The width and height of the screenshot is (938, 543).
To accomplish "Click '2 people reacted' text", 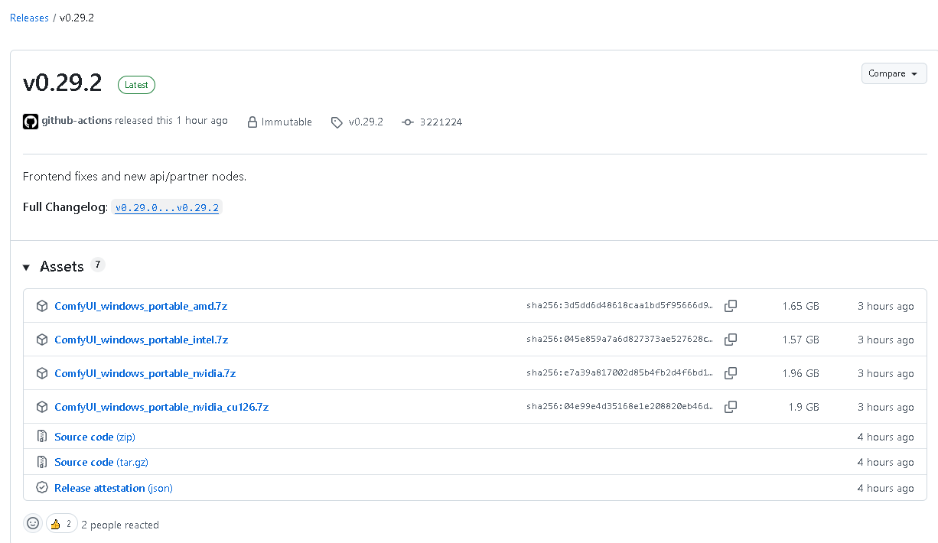I will [120, 525].
